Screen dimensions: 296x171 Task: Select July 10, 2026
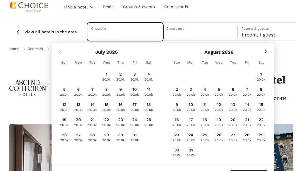click(x=135, y=92)
